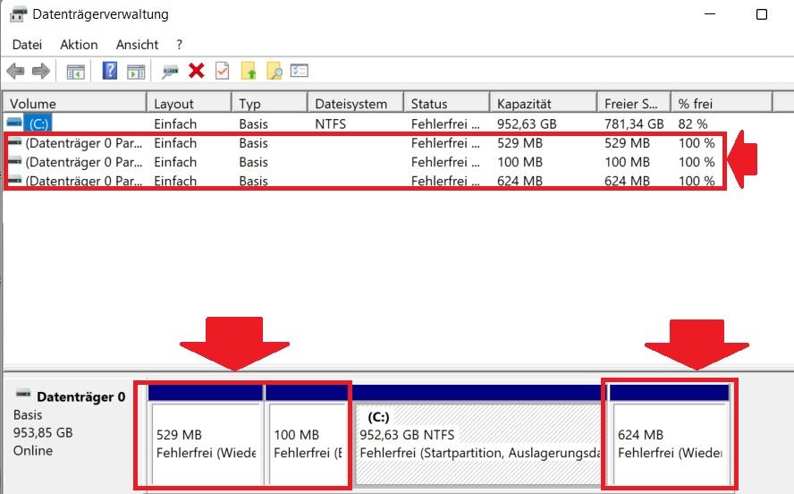Sort by the Kapazität column header

(544, 103)
